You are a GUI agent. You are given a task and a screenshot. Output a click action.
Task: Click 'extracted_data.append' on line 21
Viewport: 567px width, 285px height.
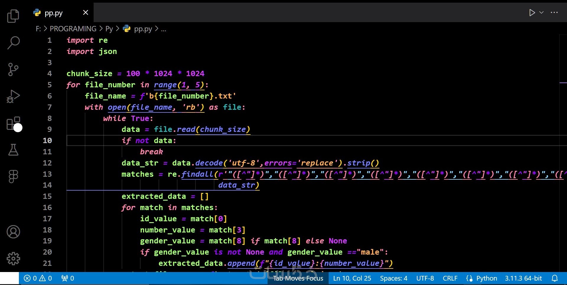[x=207, y=263]
